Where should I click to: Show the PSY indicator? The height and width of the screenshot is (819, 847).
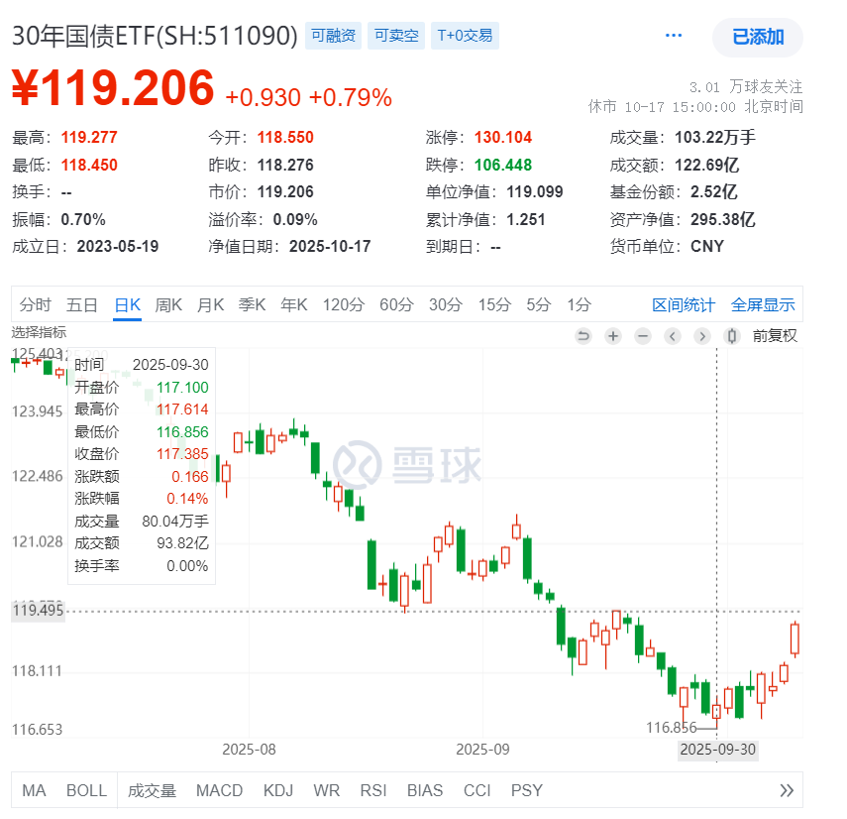click(527, 790)
